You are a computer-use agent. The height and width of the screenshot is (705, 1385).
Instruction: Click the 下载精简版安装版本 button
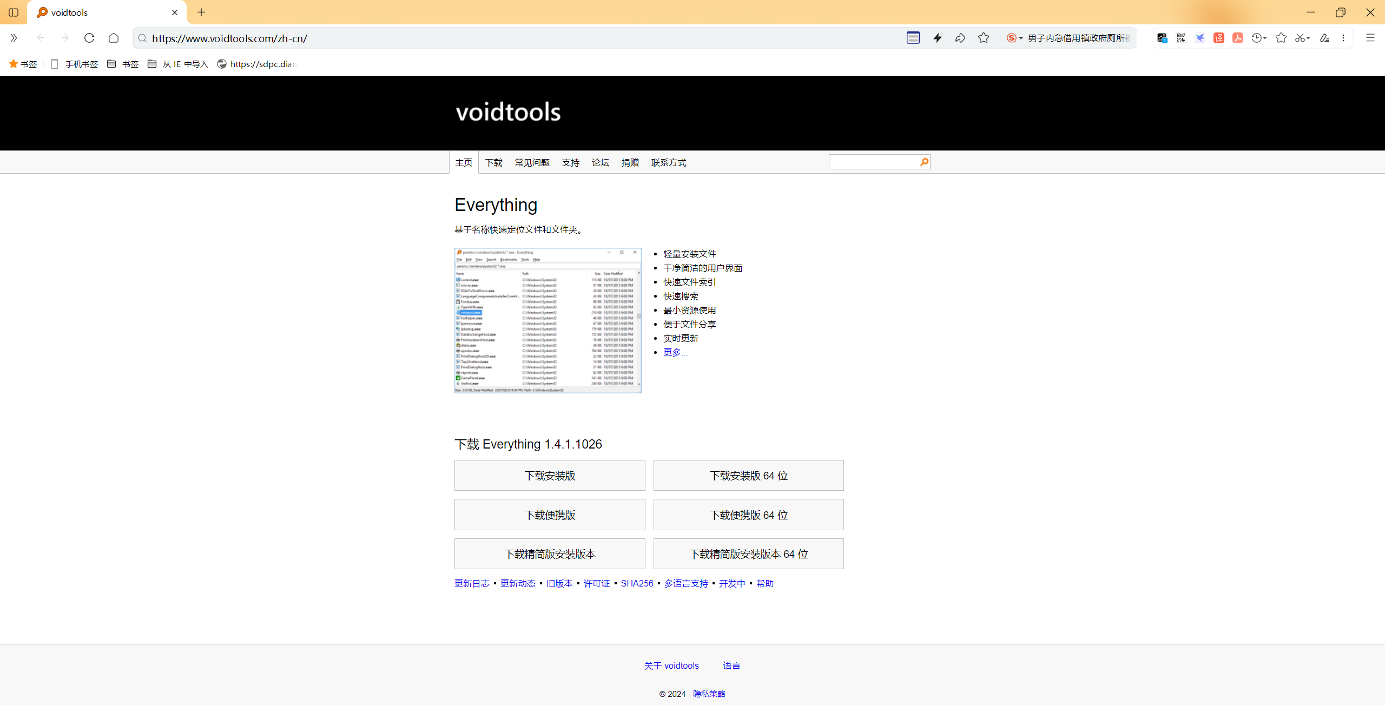point(550,554)
